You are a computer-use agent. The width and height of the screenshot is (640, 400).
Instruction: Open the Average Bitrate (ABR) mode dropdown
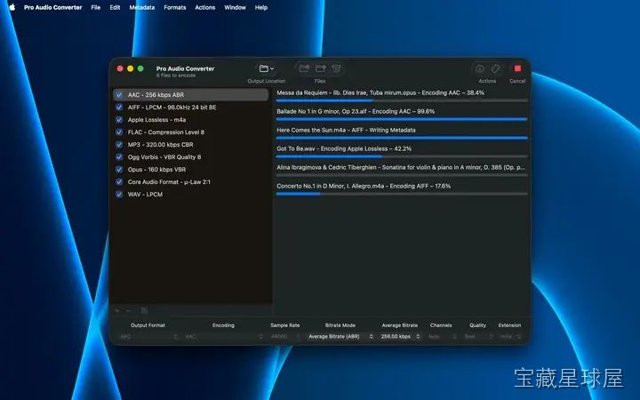(x=340, y=336)
